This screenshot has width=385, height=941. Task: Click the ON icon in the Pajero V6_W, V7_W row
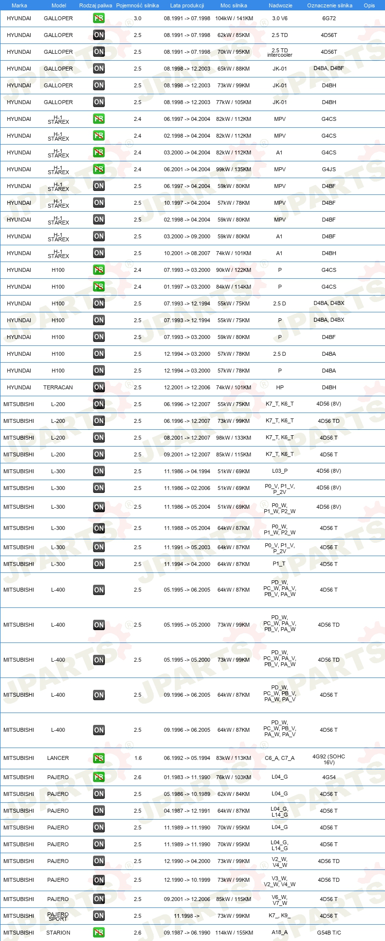coord(99,899)
